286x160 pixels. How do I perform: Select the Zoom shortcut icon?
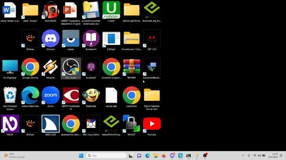click(x=50, y=95)
